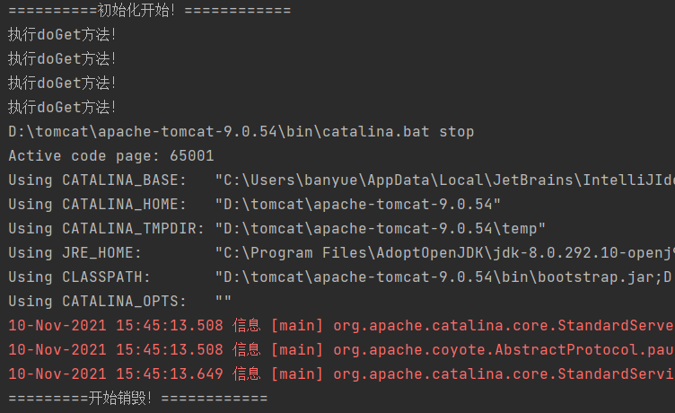Click the '初始化开始!' console line
This screenshot has width=675, height=413.
click(x=149, y=11)
